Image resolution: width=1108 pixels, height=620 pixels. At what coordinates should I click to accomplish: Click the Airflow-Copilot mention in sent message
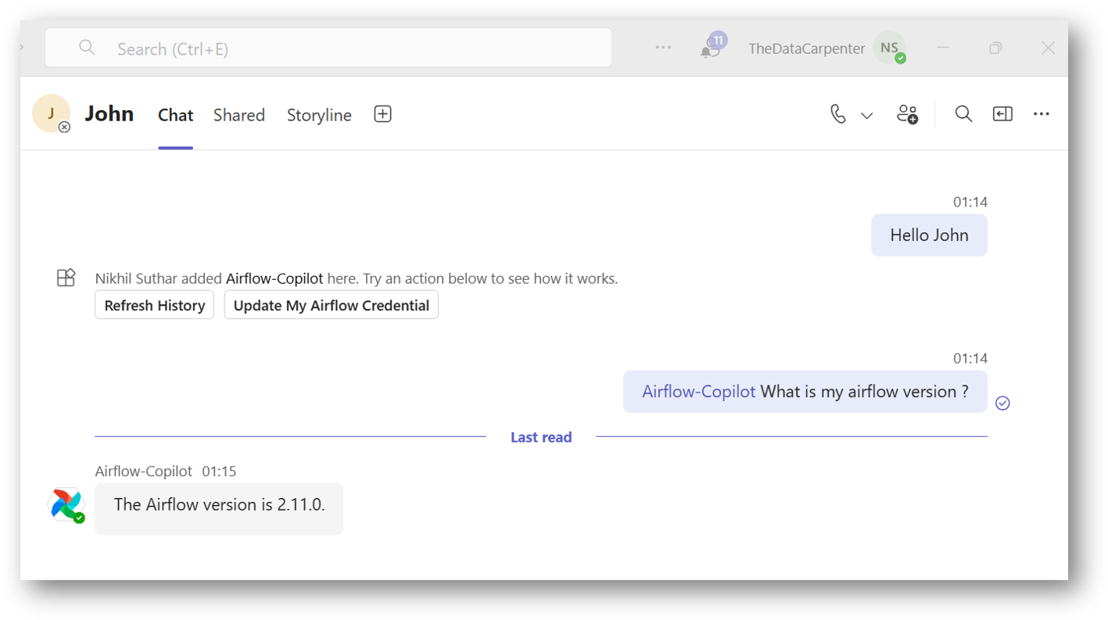point(698,392)
